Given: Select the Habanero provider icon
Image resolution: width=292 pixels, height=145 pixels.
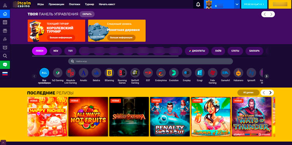Looking at the screenshot, I should [x=238, y=73].
